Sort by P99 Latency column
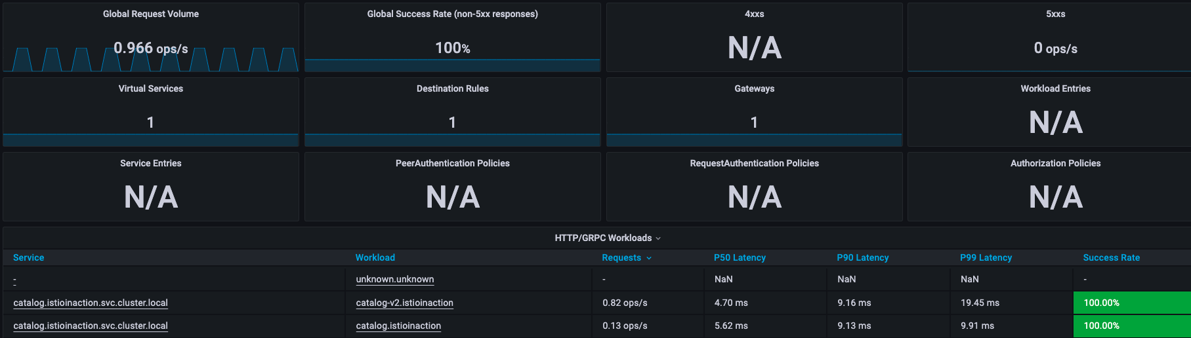 click(x=986, y=257)
